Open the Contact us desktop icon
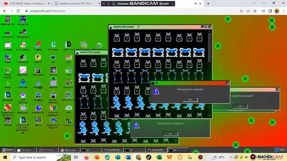This screenshot has width=287, height=161. 69,122
